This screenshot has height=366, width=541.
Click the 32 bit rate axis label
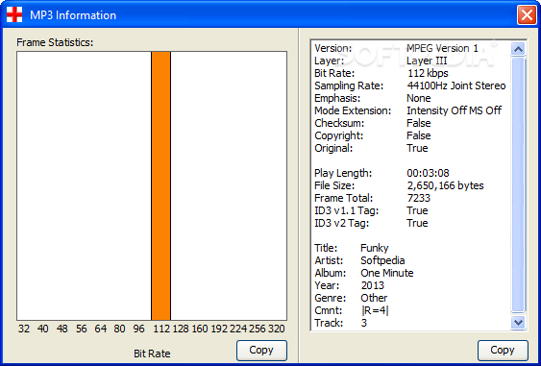pyautogui.click(x=24, y=329)
